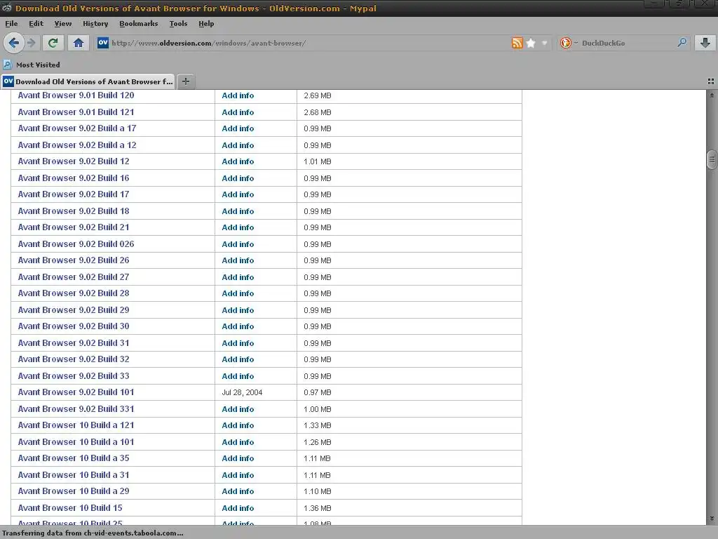Open the History menu
718x539 pixels.
click(x=95, y=23)
